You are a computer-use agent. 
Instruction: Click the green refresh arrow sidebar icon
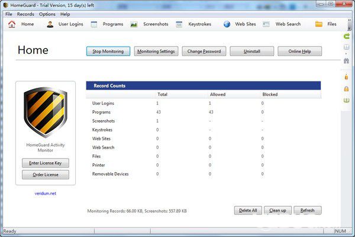pyautogui.click(x=346, y=36)
